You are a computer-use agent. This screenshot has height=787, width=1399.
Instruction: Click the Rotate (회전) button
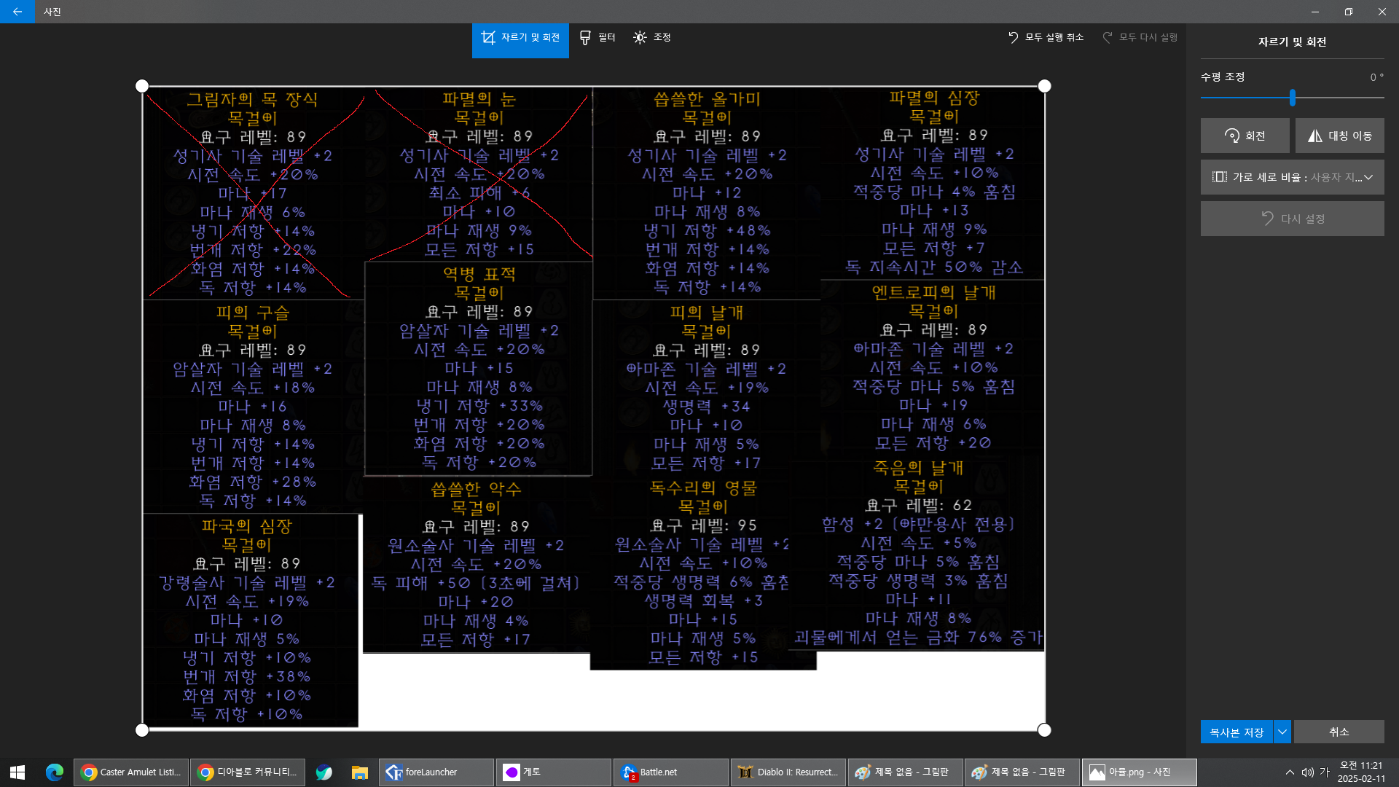pyautogui.click(x=1245, y=136)
